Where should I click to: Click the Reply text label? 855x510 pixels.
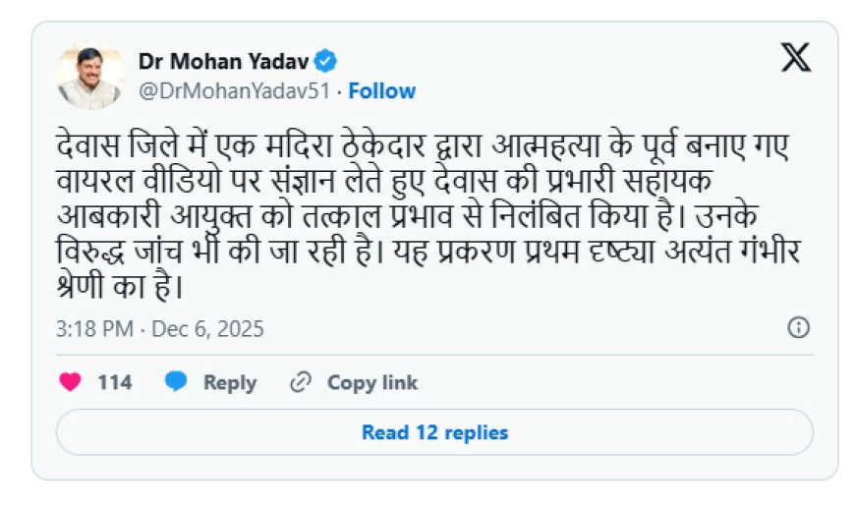click(x=230, y=382)
